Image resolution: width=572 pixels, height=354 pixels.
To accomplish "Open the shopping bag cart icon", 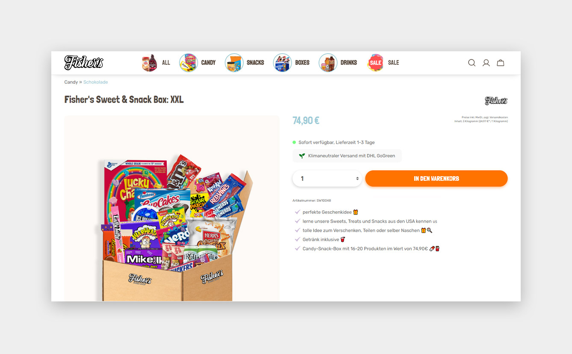I will click(x=501, y=63).
